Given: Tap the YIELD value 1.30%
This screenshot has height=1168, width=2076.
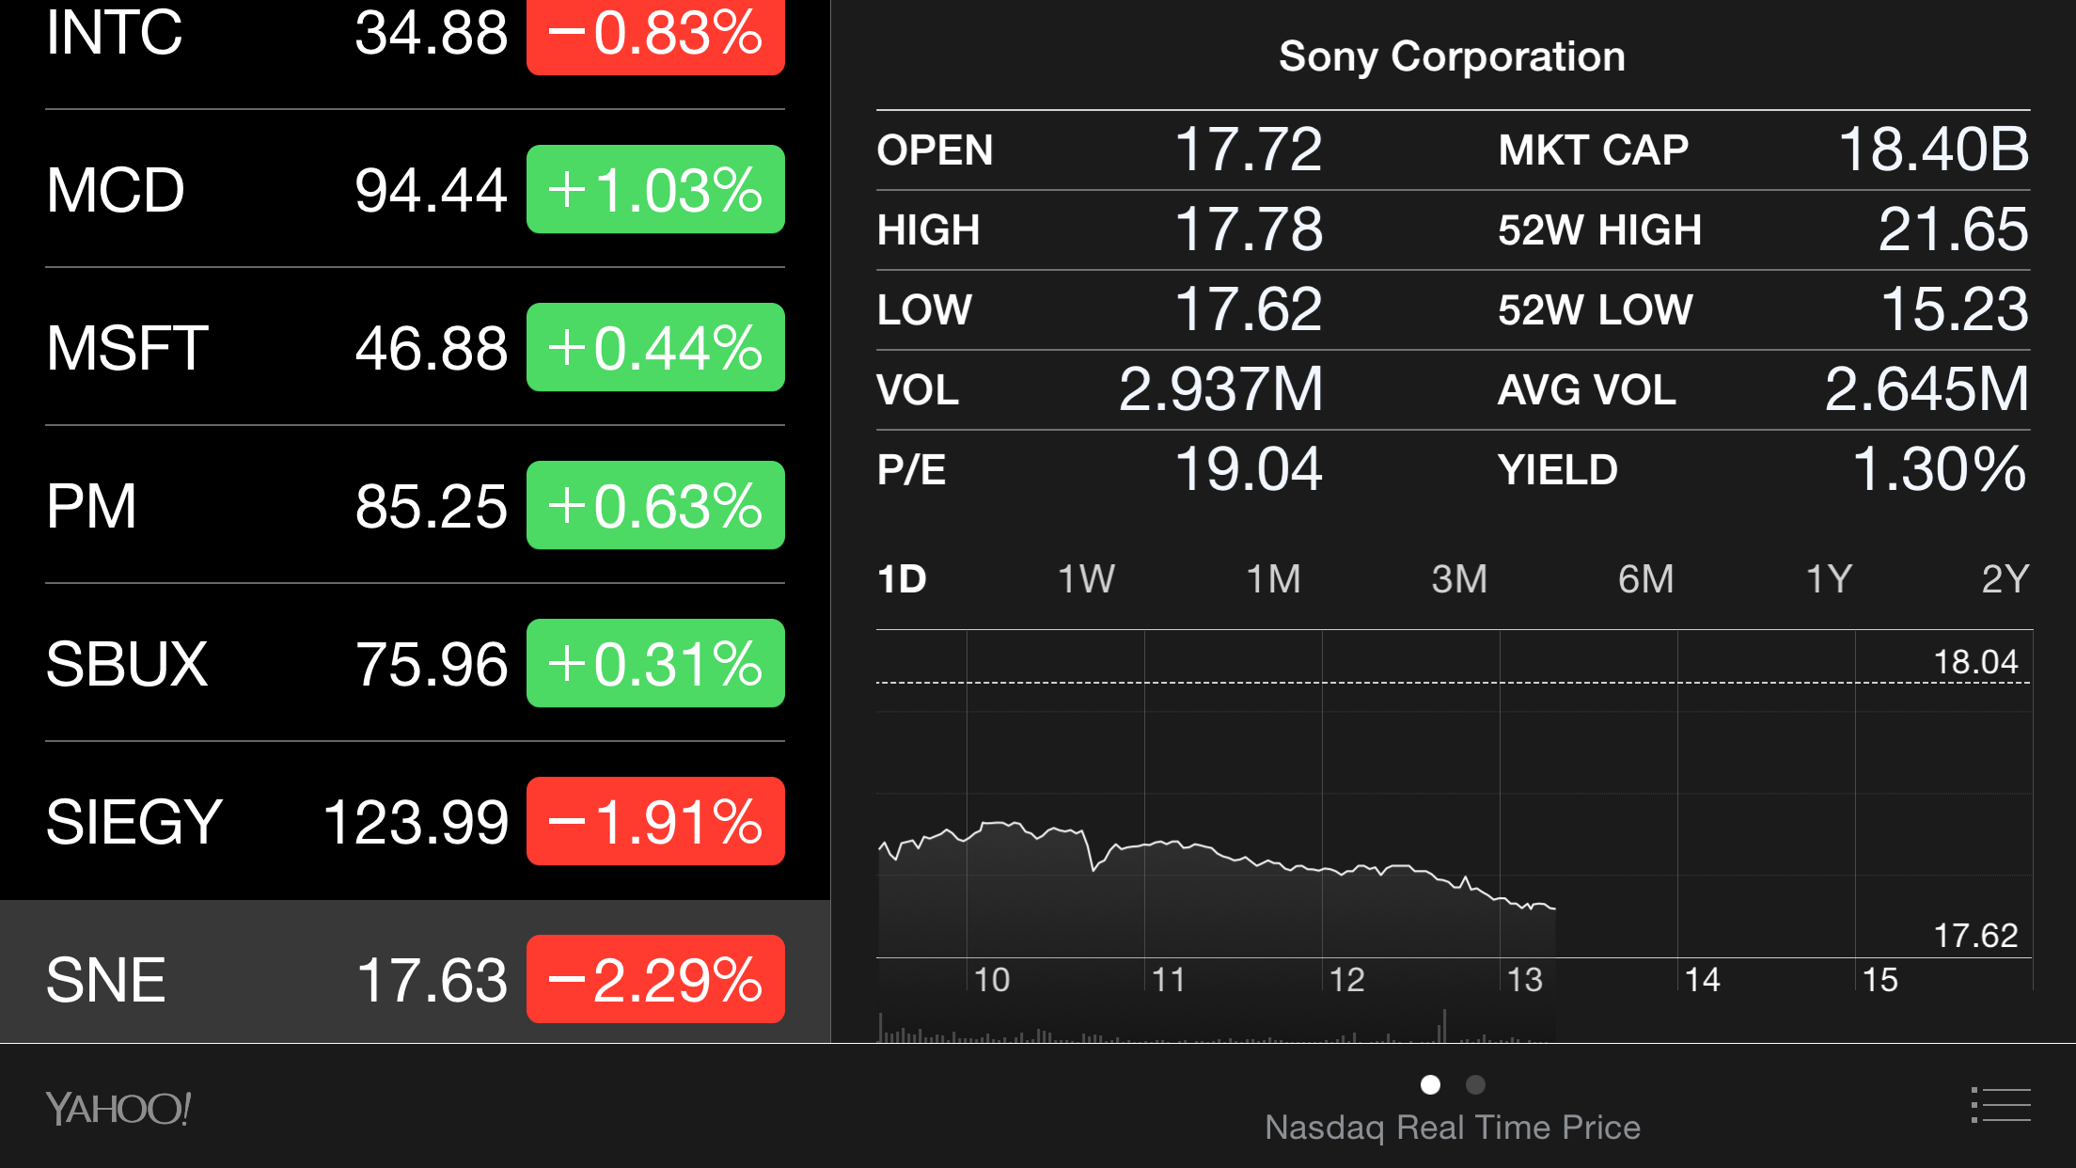Looking at the screenshot, I should [x=1940, y=469].
